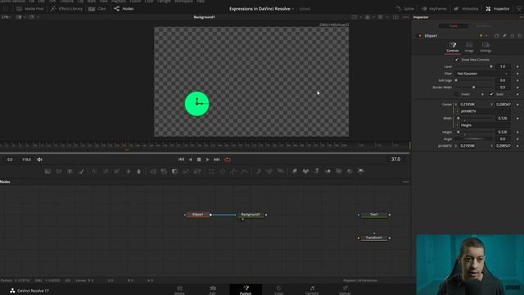Viewport: 524px width, 295px height.
Task: Open the Effects Library panel
Action: [x=66, y=9]
